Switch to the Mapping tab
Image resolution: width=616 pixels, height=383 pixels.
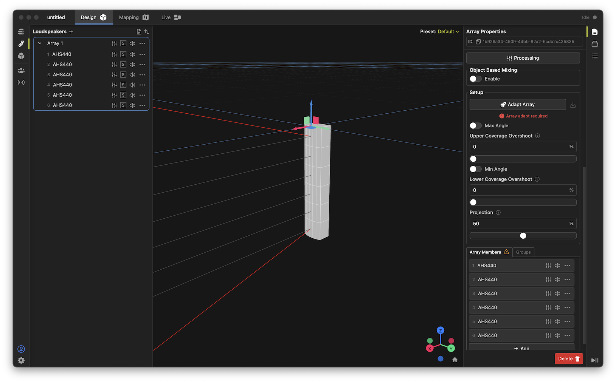[133, 17]
